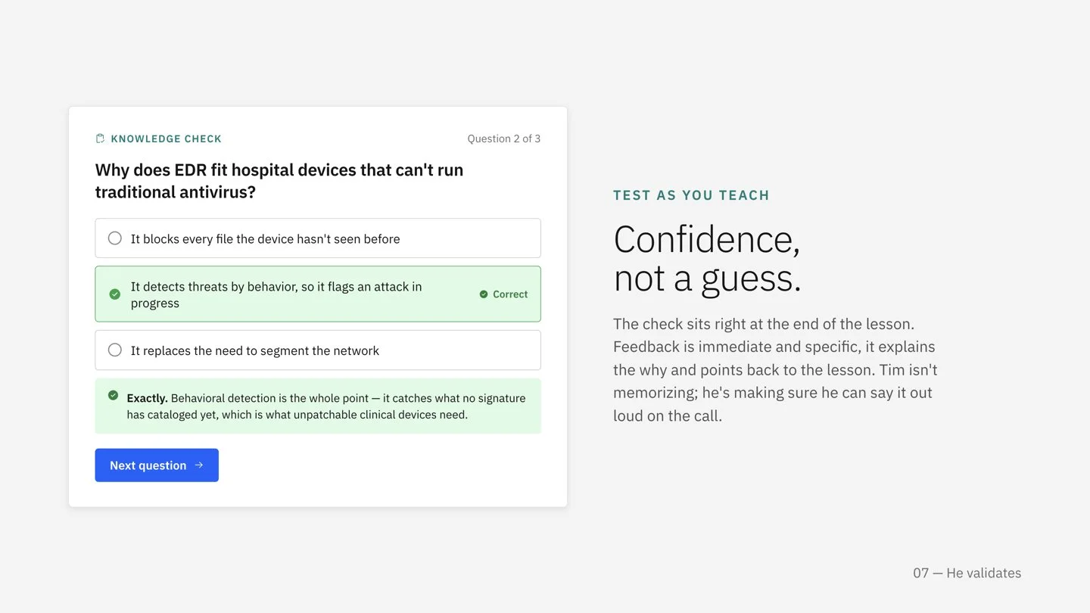Click the 'It blocks every file' answer text

(265, 238)
